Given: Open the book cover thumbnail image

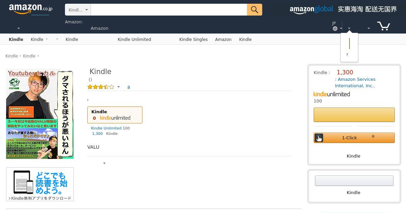Looking at the screenshot, I should (x=40, y=114).
